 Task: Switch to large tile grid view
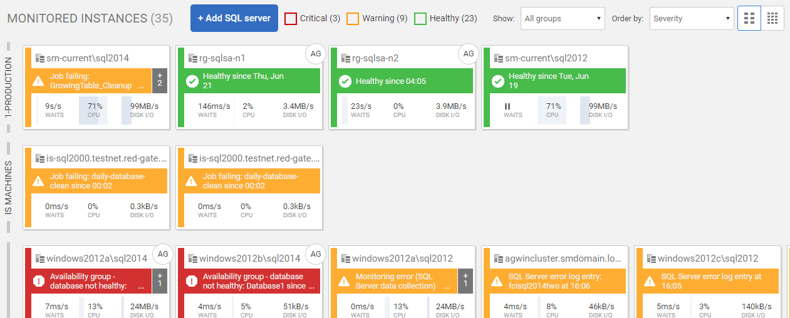(749, 19)
